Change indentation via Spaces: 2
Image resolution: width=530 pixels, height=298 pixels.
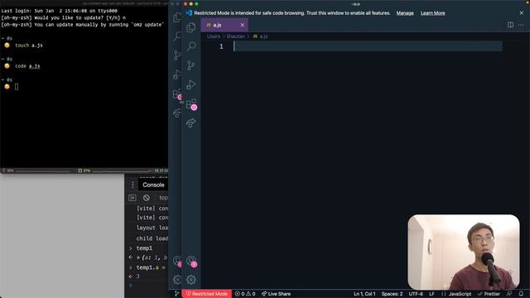tap(392, 294)
